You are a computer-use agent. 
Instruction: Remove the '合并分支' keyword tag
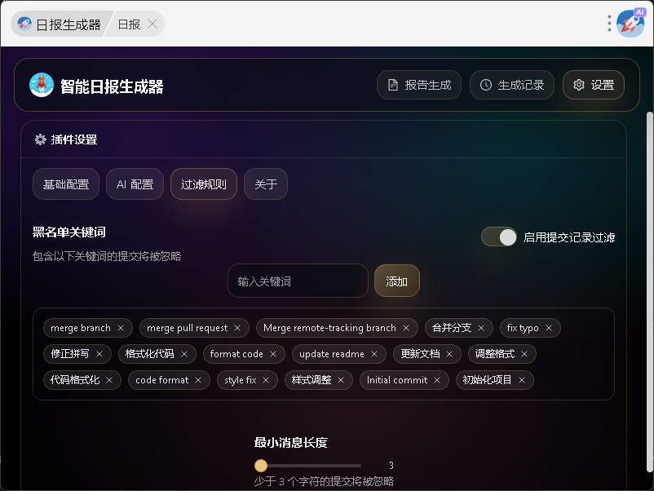[481, 328]
